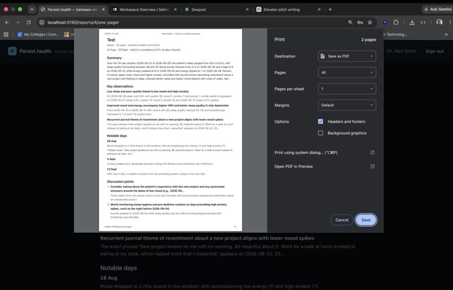Image resolution: width=453 pixels, height=290 pixels.
Task: Close the Devpost tab
Action: coord(247,10)
